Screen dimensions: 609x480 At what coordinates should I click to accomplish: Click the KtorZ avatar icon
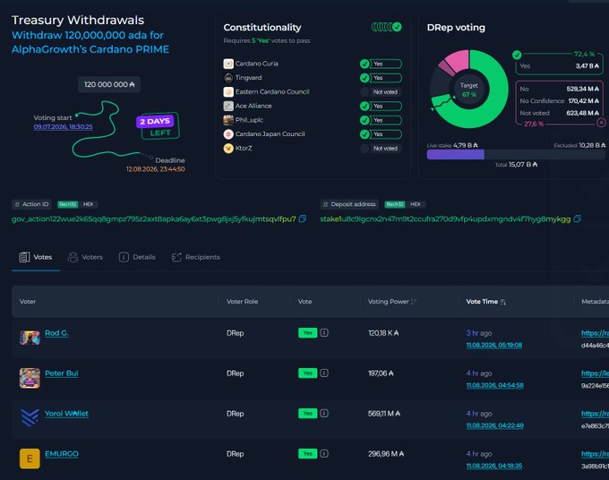[228, 149]
